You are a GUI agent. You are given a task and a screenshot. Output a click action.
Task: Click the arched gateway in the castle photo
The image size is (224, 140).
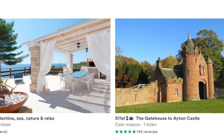point(202,90)
